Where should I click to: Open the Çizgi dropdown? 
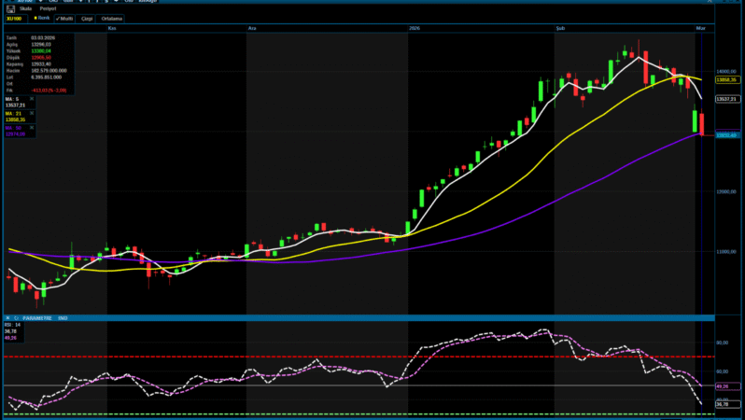point(89,18)
